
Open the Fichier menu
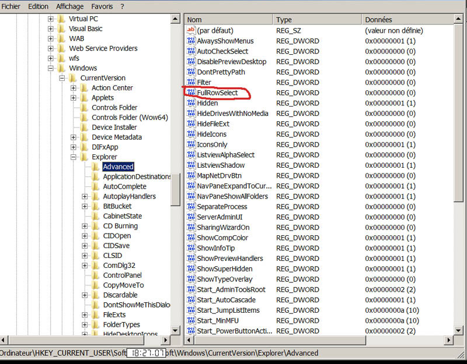pos(11,6)
